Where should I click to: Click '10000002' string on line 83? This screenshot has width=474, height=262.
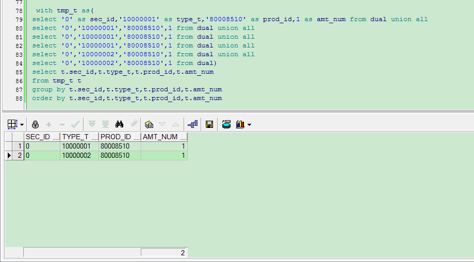pos(100,54)
